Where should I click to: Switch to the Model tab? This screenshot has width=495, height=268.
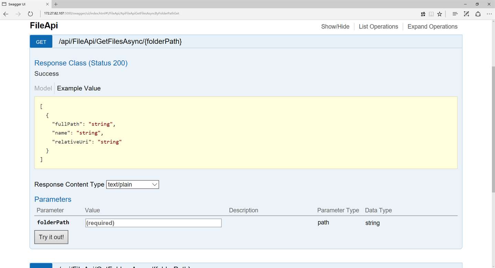point(43,88)
